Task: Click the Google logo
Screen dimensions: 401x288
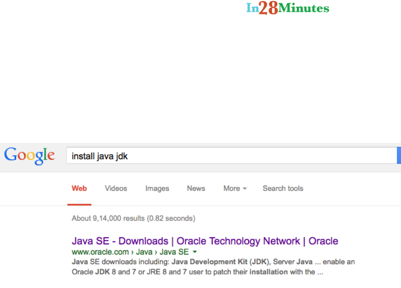Action: (x=29, y=156)
